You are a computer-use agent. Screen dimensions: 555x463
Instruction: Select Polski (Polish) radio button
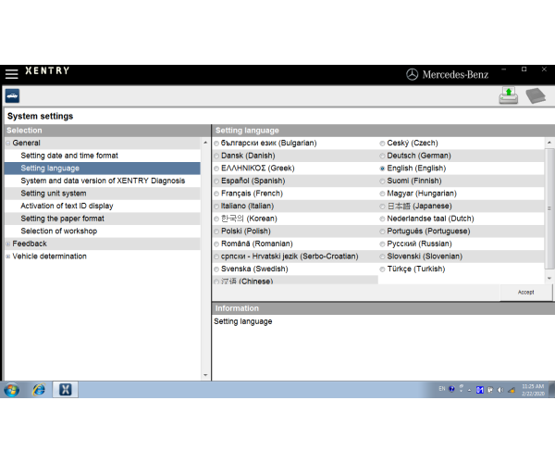216,231
